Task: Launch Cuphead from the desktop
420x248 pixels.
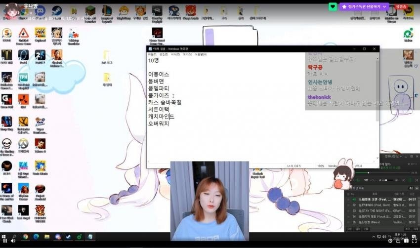Action: point(40,34)
